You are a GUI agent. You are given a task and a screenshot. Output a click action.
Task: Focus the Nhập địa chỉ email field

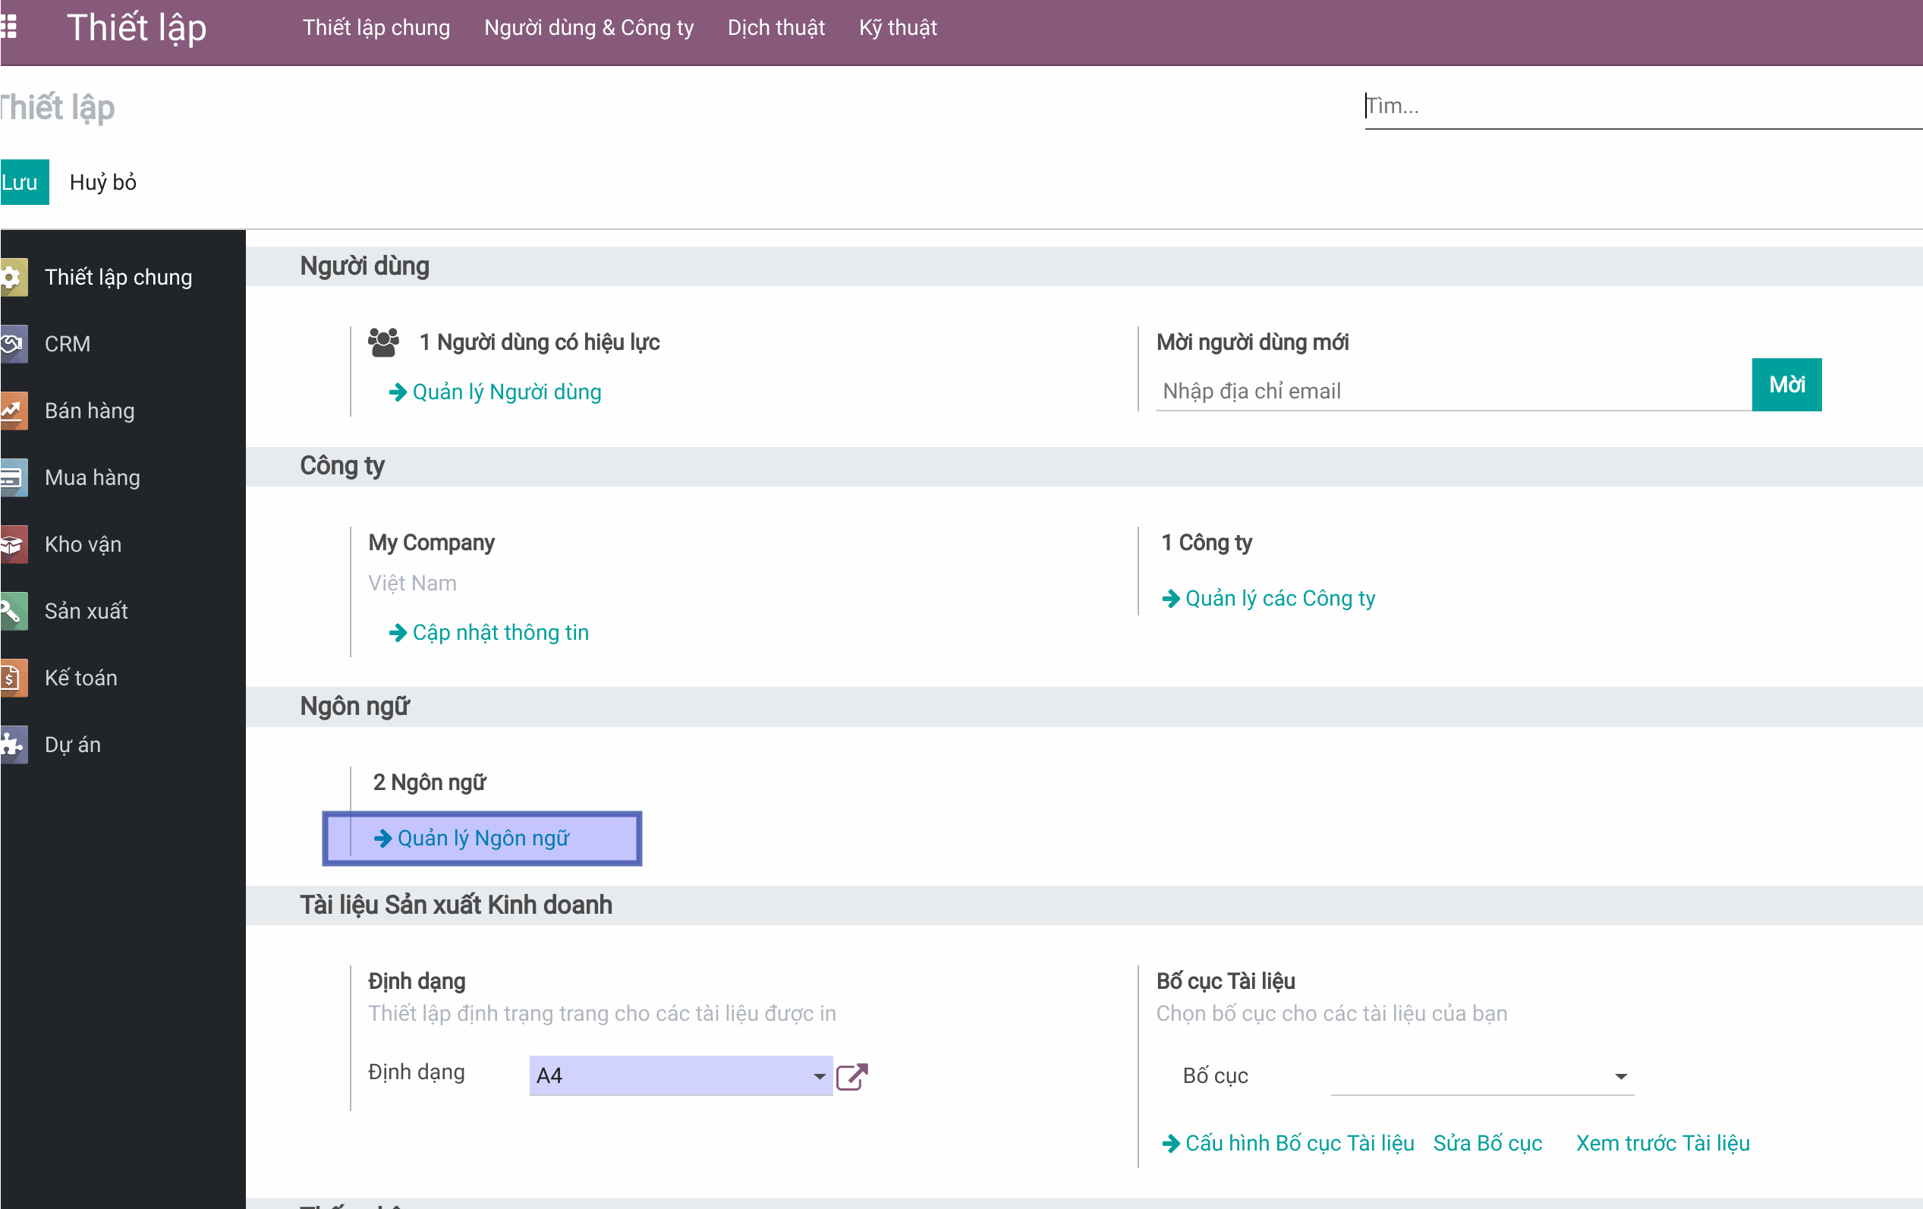[x=1452, y=391]
